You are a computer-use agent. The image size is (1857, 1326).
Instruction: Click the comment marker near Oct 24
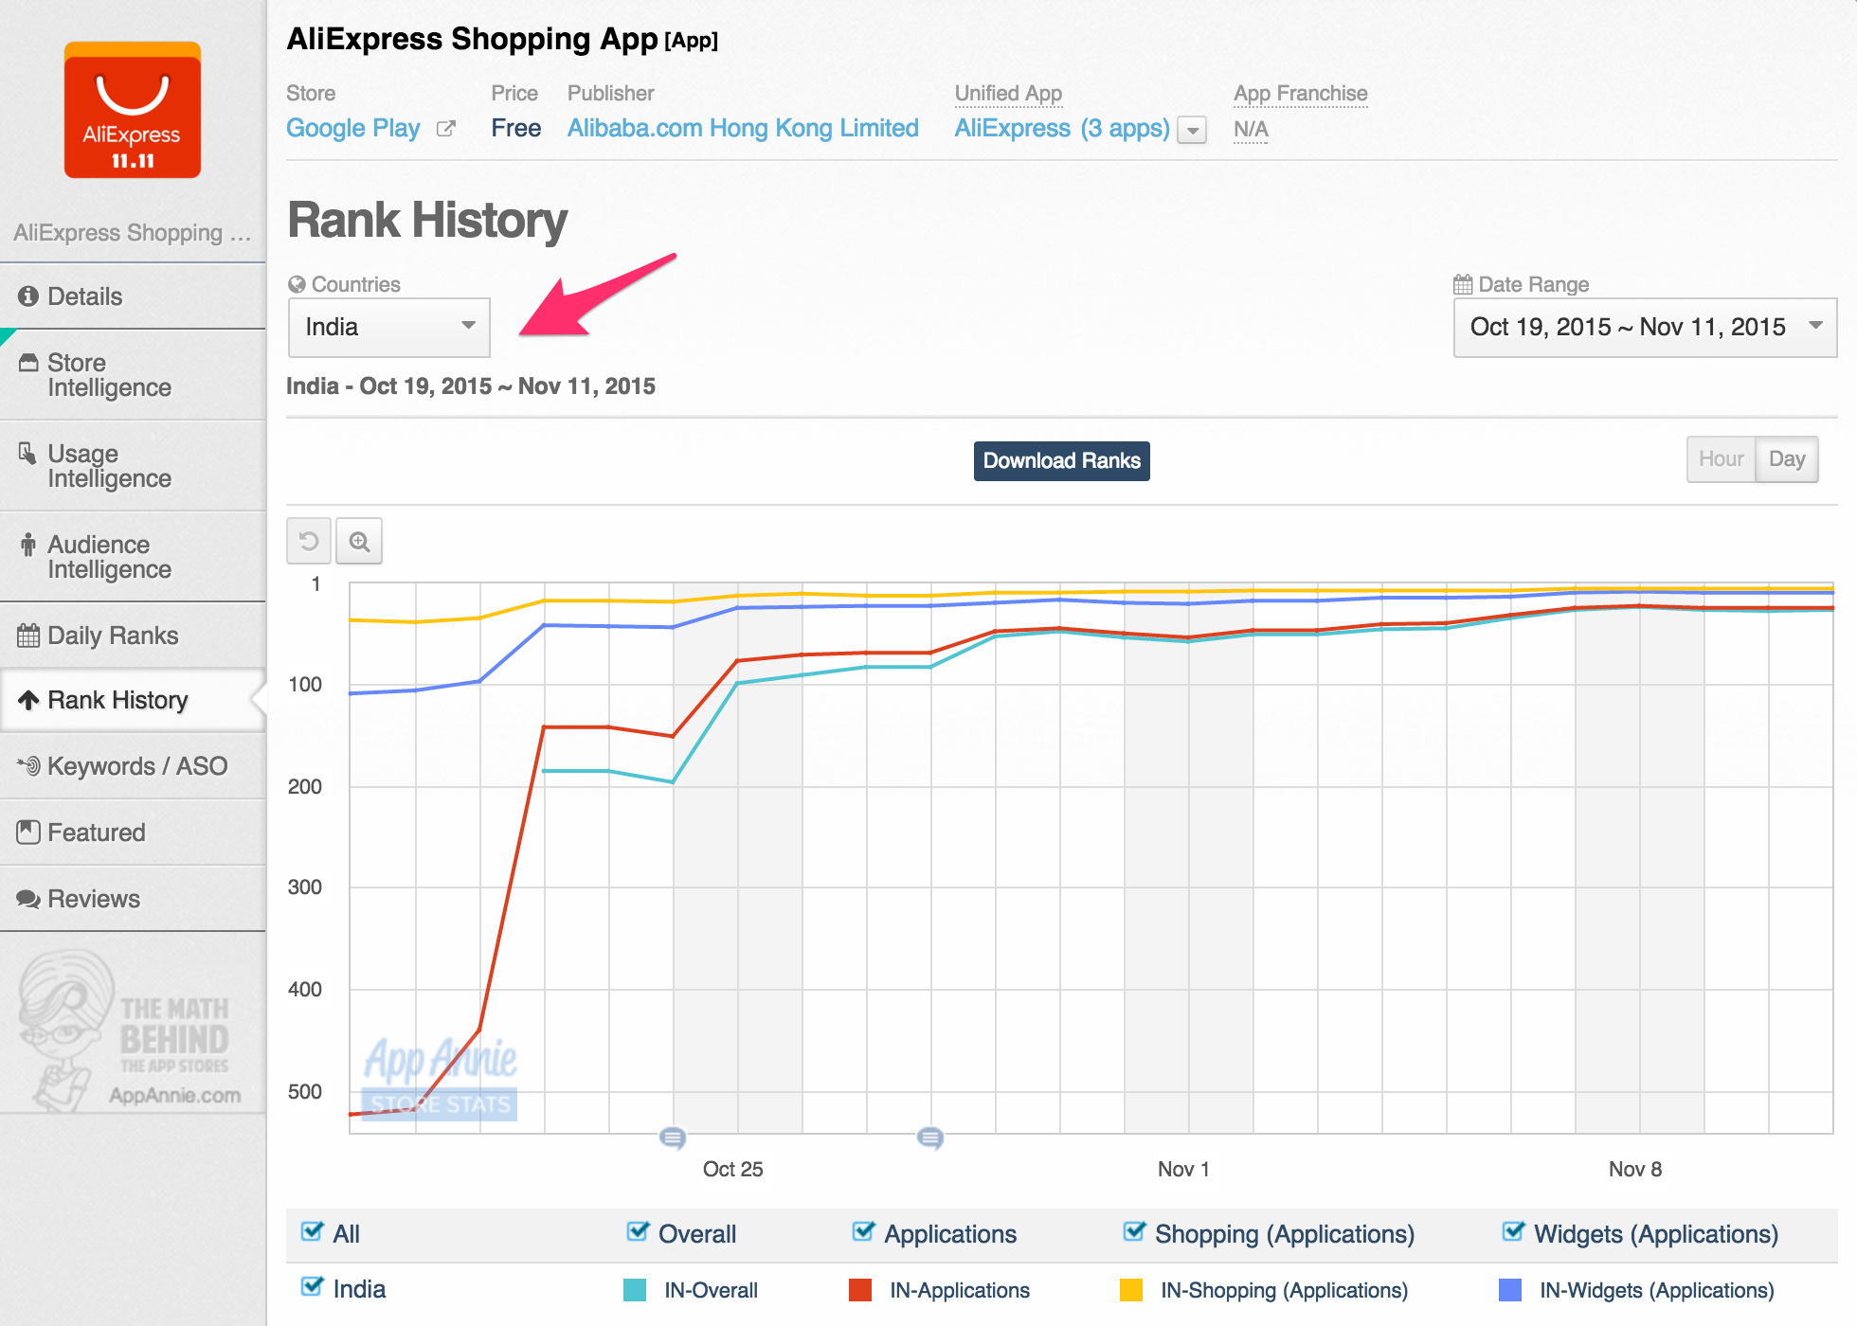(x=673, y=1138)
